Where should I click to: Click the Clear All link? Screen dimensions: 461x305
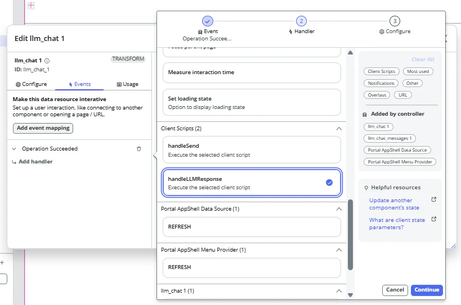pyautogui.click(x=423, y=59)
